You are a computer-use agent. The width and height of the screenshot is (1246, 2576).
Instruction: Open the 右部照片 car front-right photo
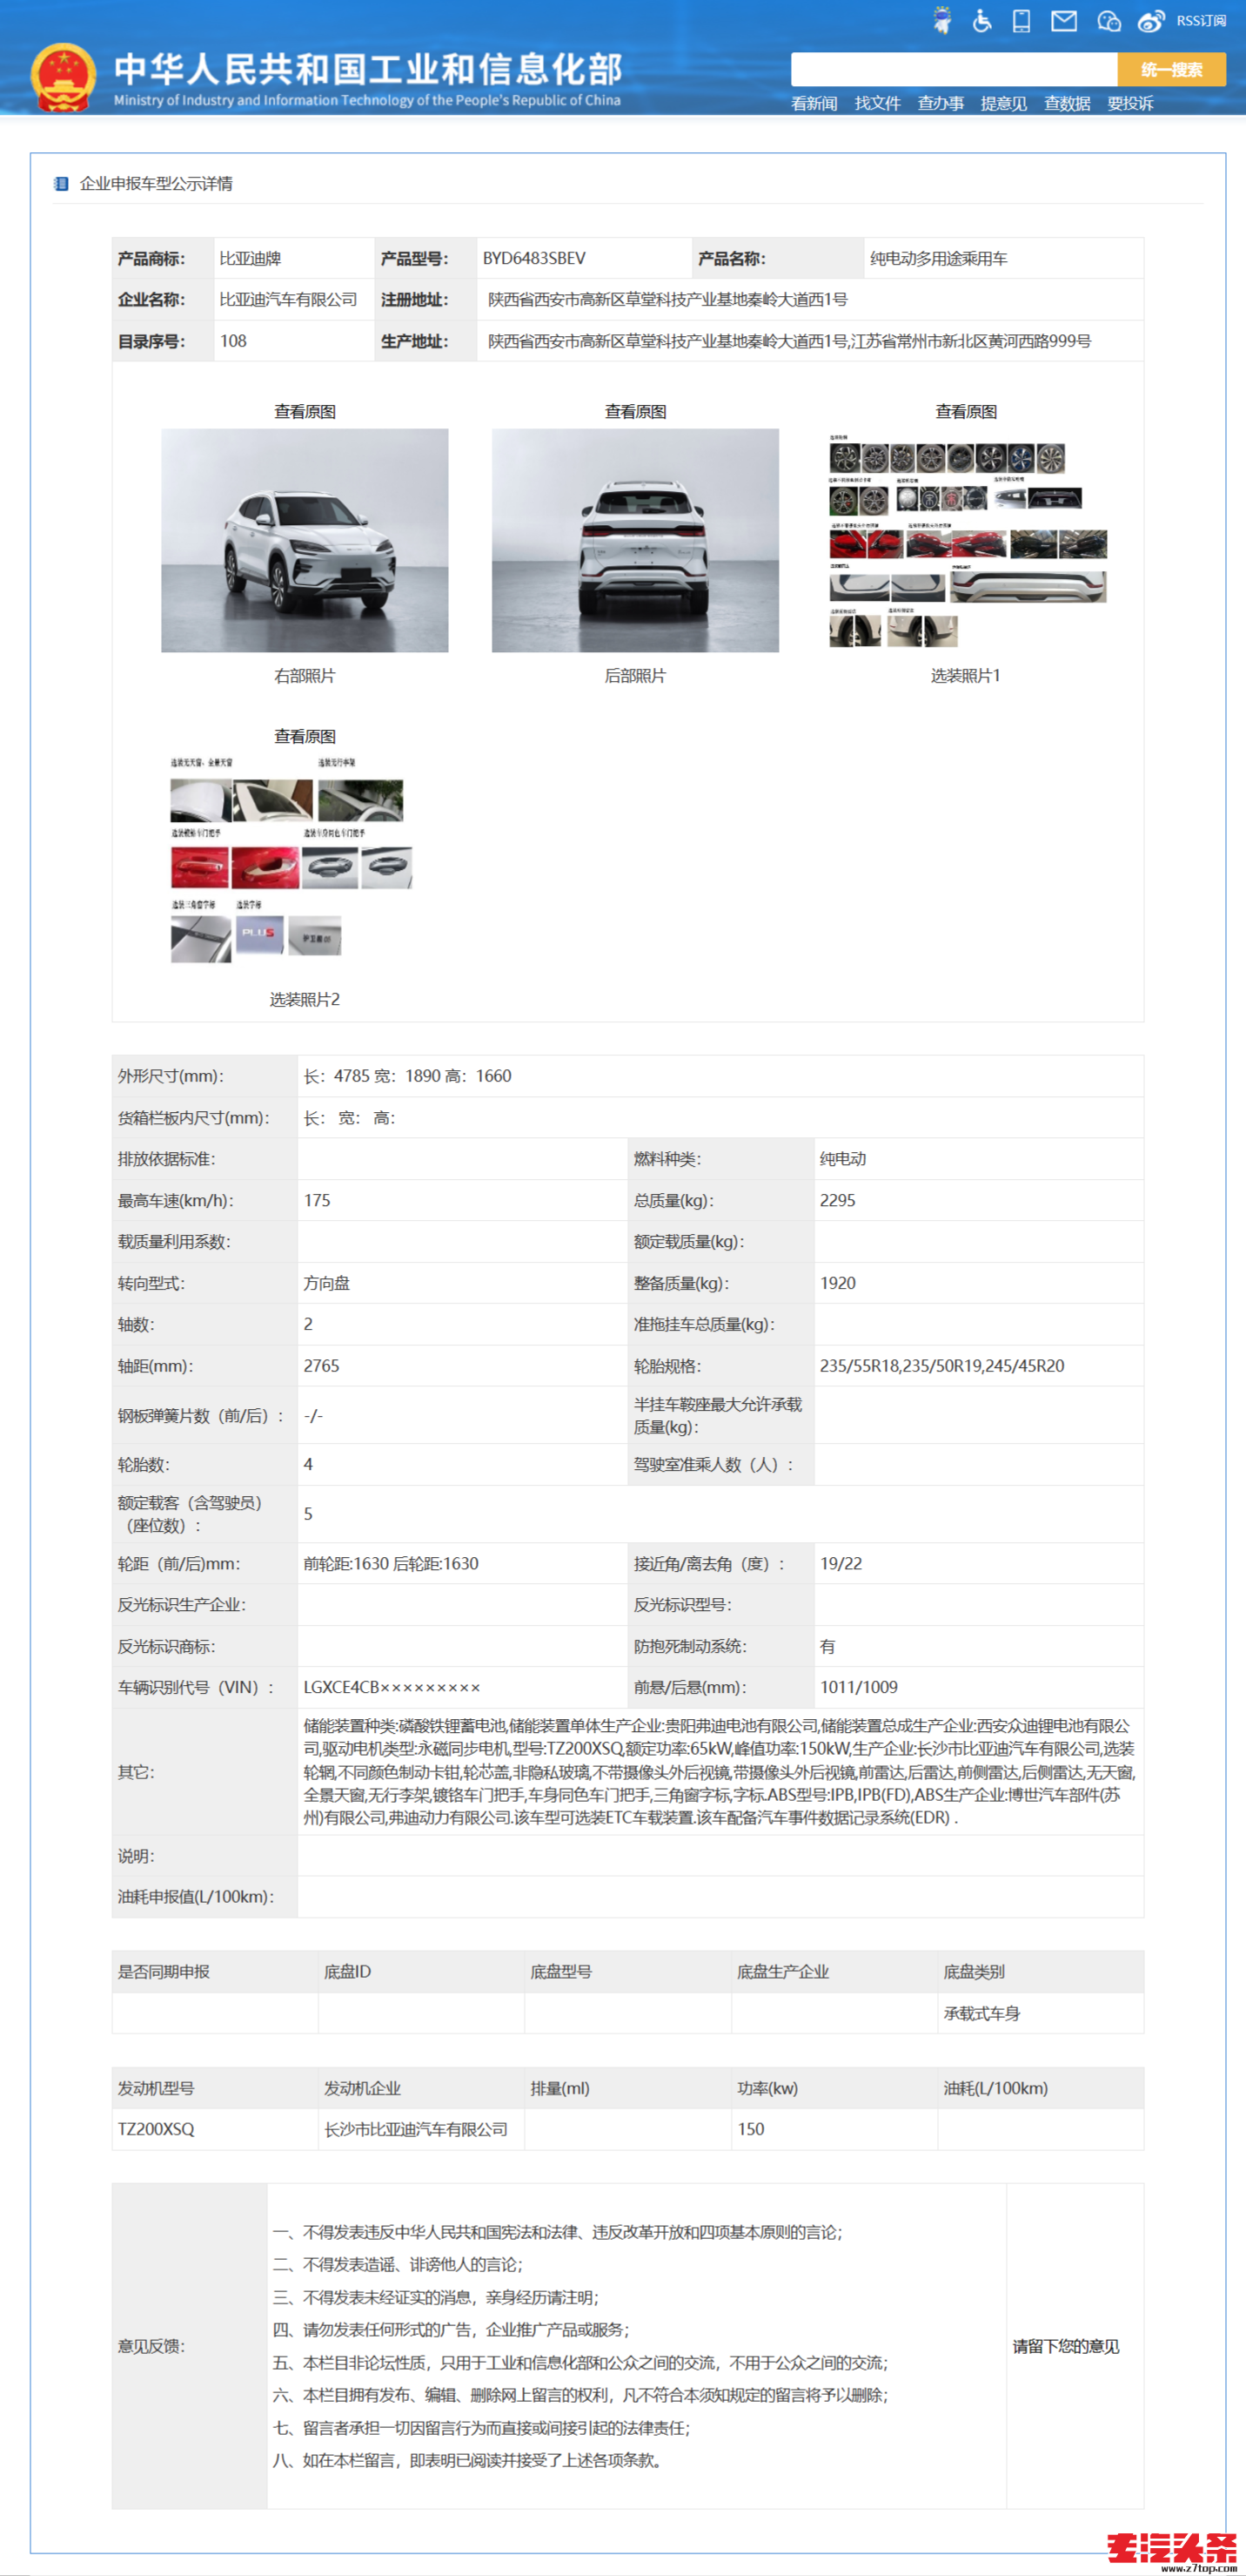(305, 540)
